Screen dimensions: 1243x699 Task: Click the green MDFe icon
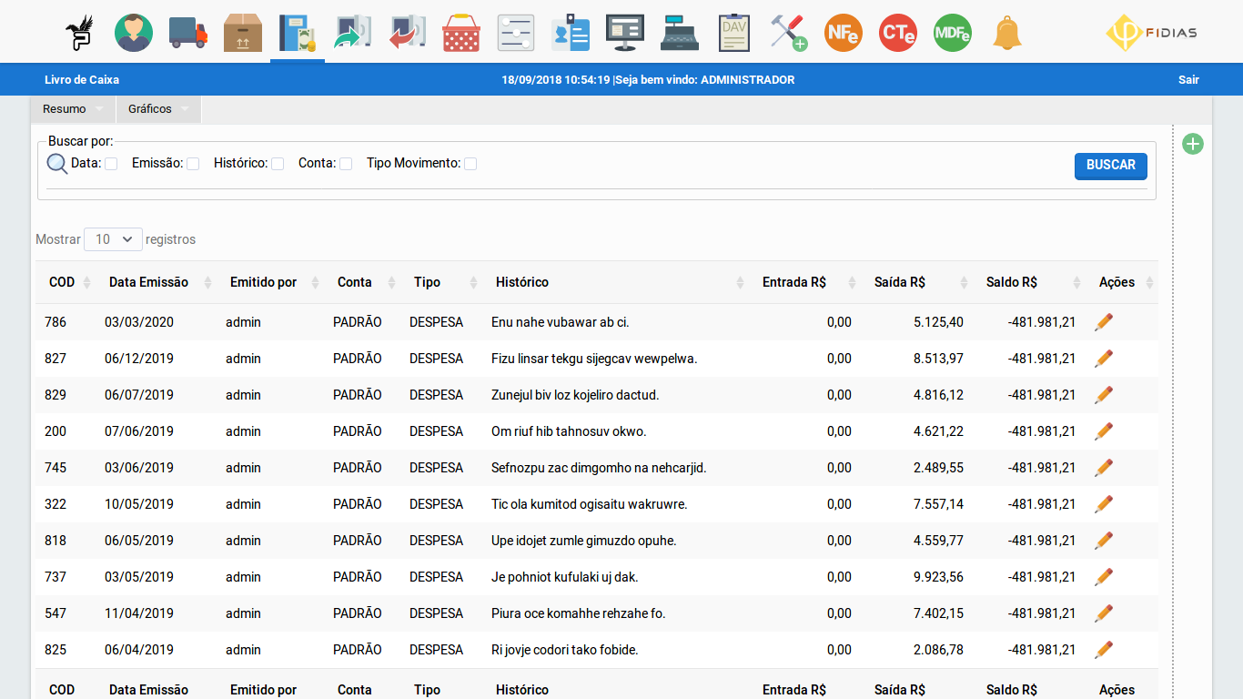tap(953, 33)
